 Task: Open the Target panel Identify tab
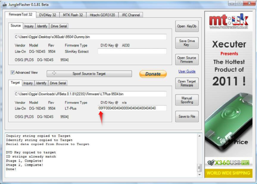point(41,83)
